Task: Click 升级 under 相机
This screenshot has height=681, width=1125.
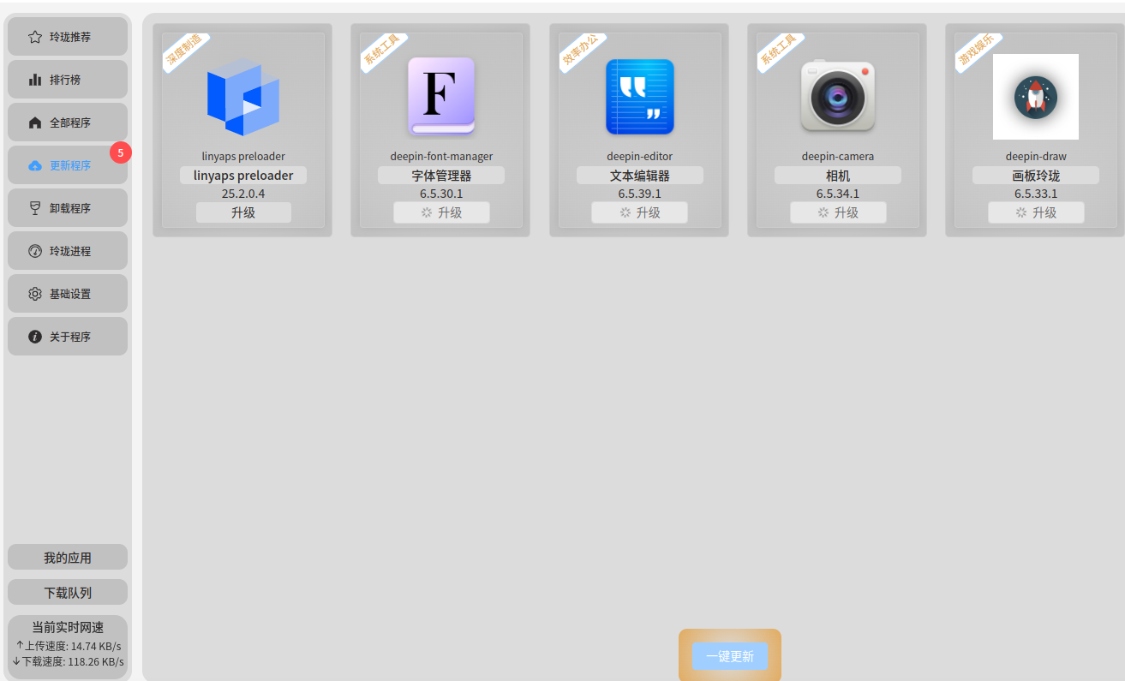Action: [x=838, y=212]
